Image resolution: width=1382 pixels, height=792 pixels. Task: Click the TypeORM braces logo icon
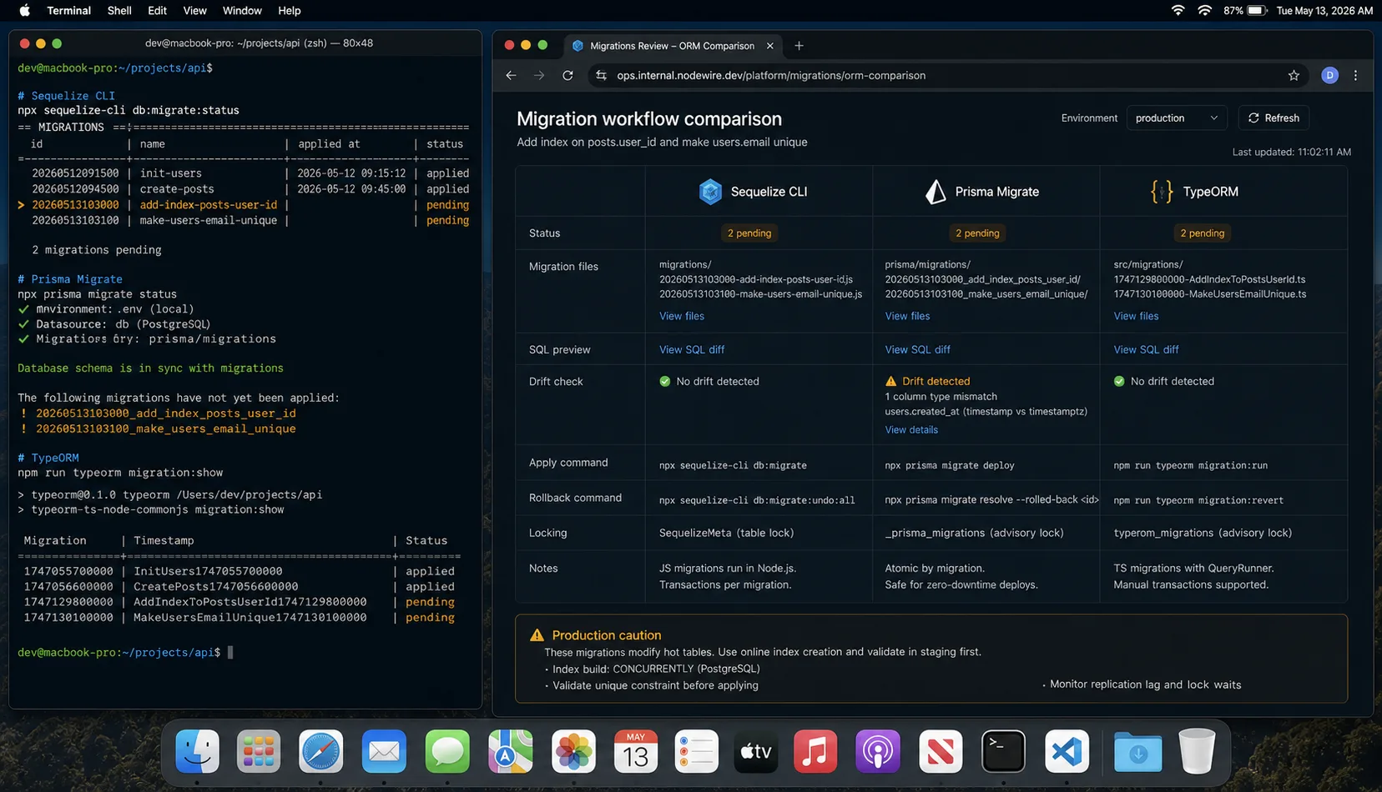pos(1162,192)
